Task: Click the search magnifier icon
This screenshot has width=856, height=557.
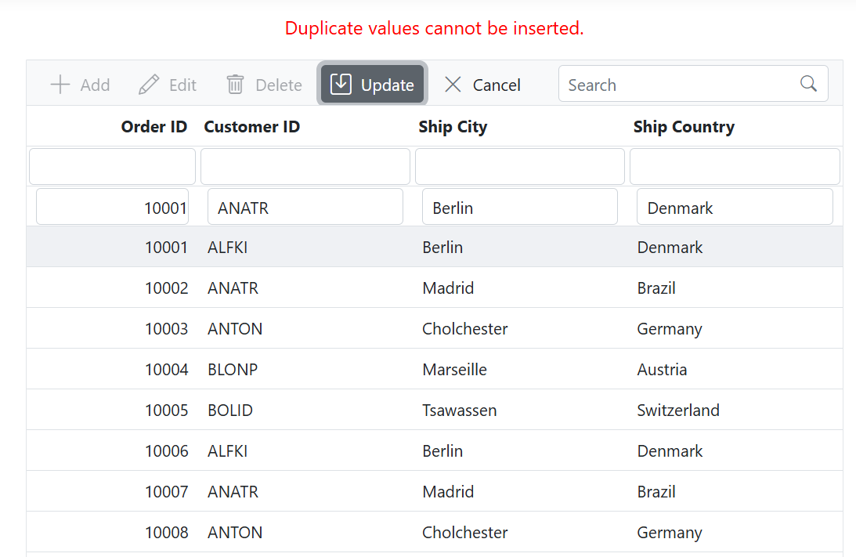Action: 809,84
